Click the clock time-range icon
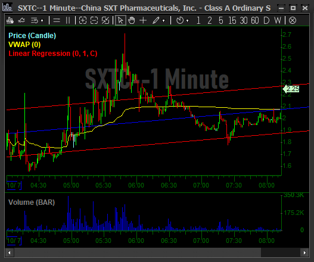Viewport: 314px width, 262px height. (180, 20)
